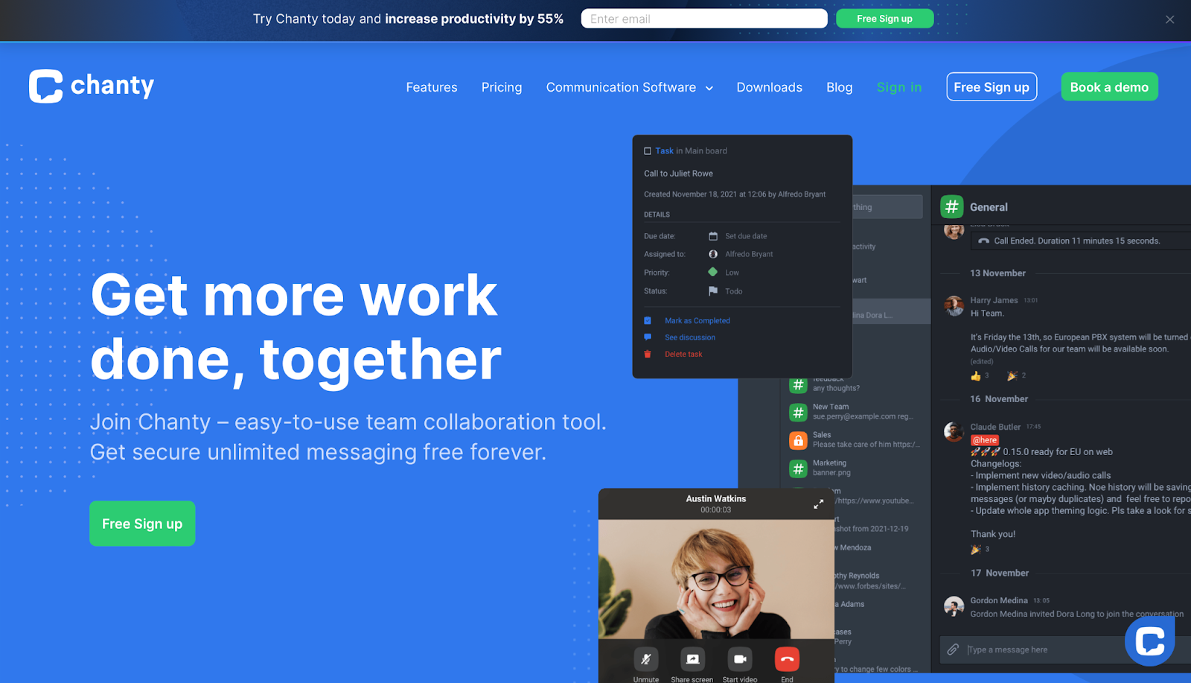
Task: Click Gordon Medina's avatar
Action: click(954, 606)
